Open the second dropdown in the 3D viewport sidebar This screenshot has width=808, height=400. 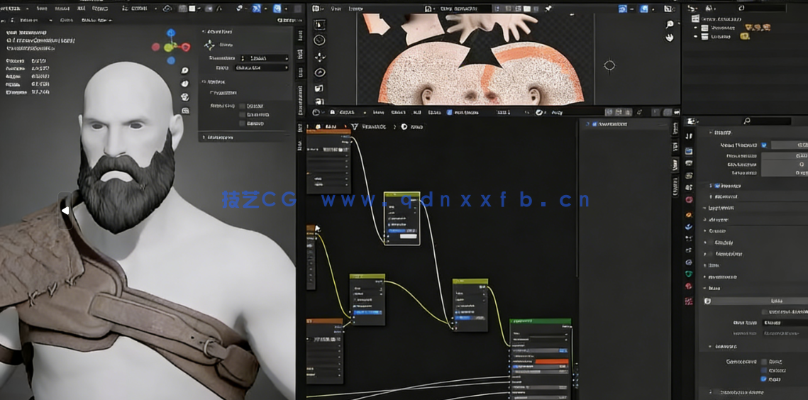point(261,67)
